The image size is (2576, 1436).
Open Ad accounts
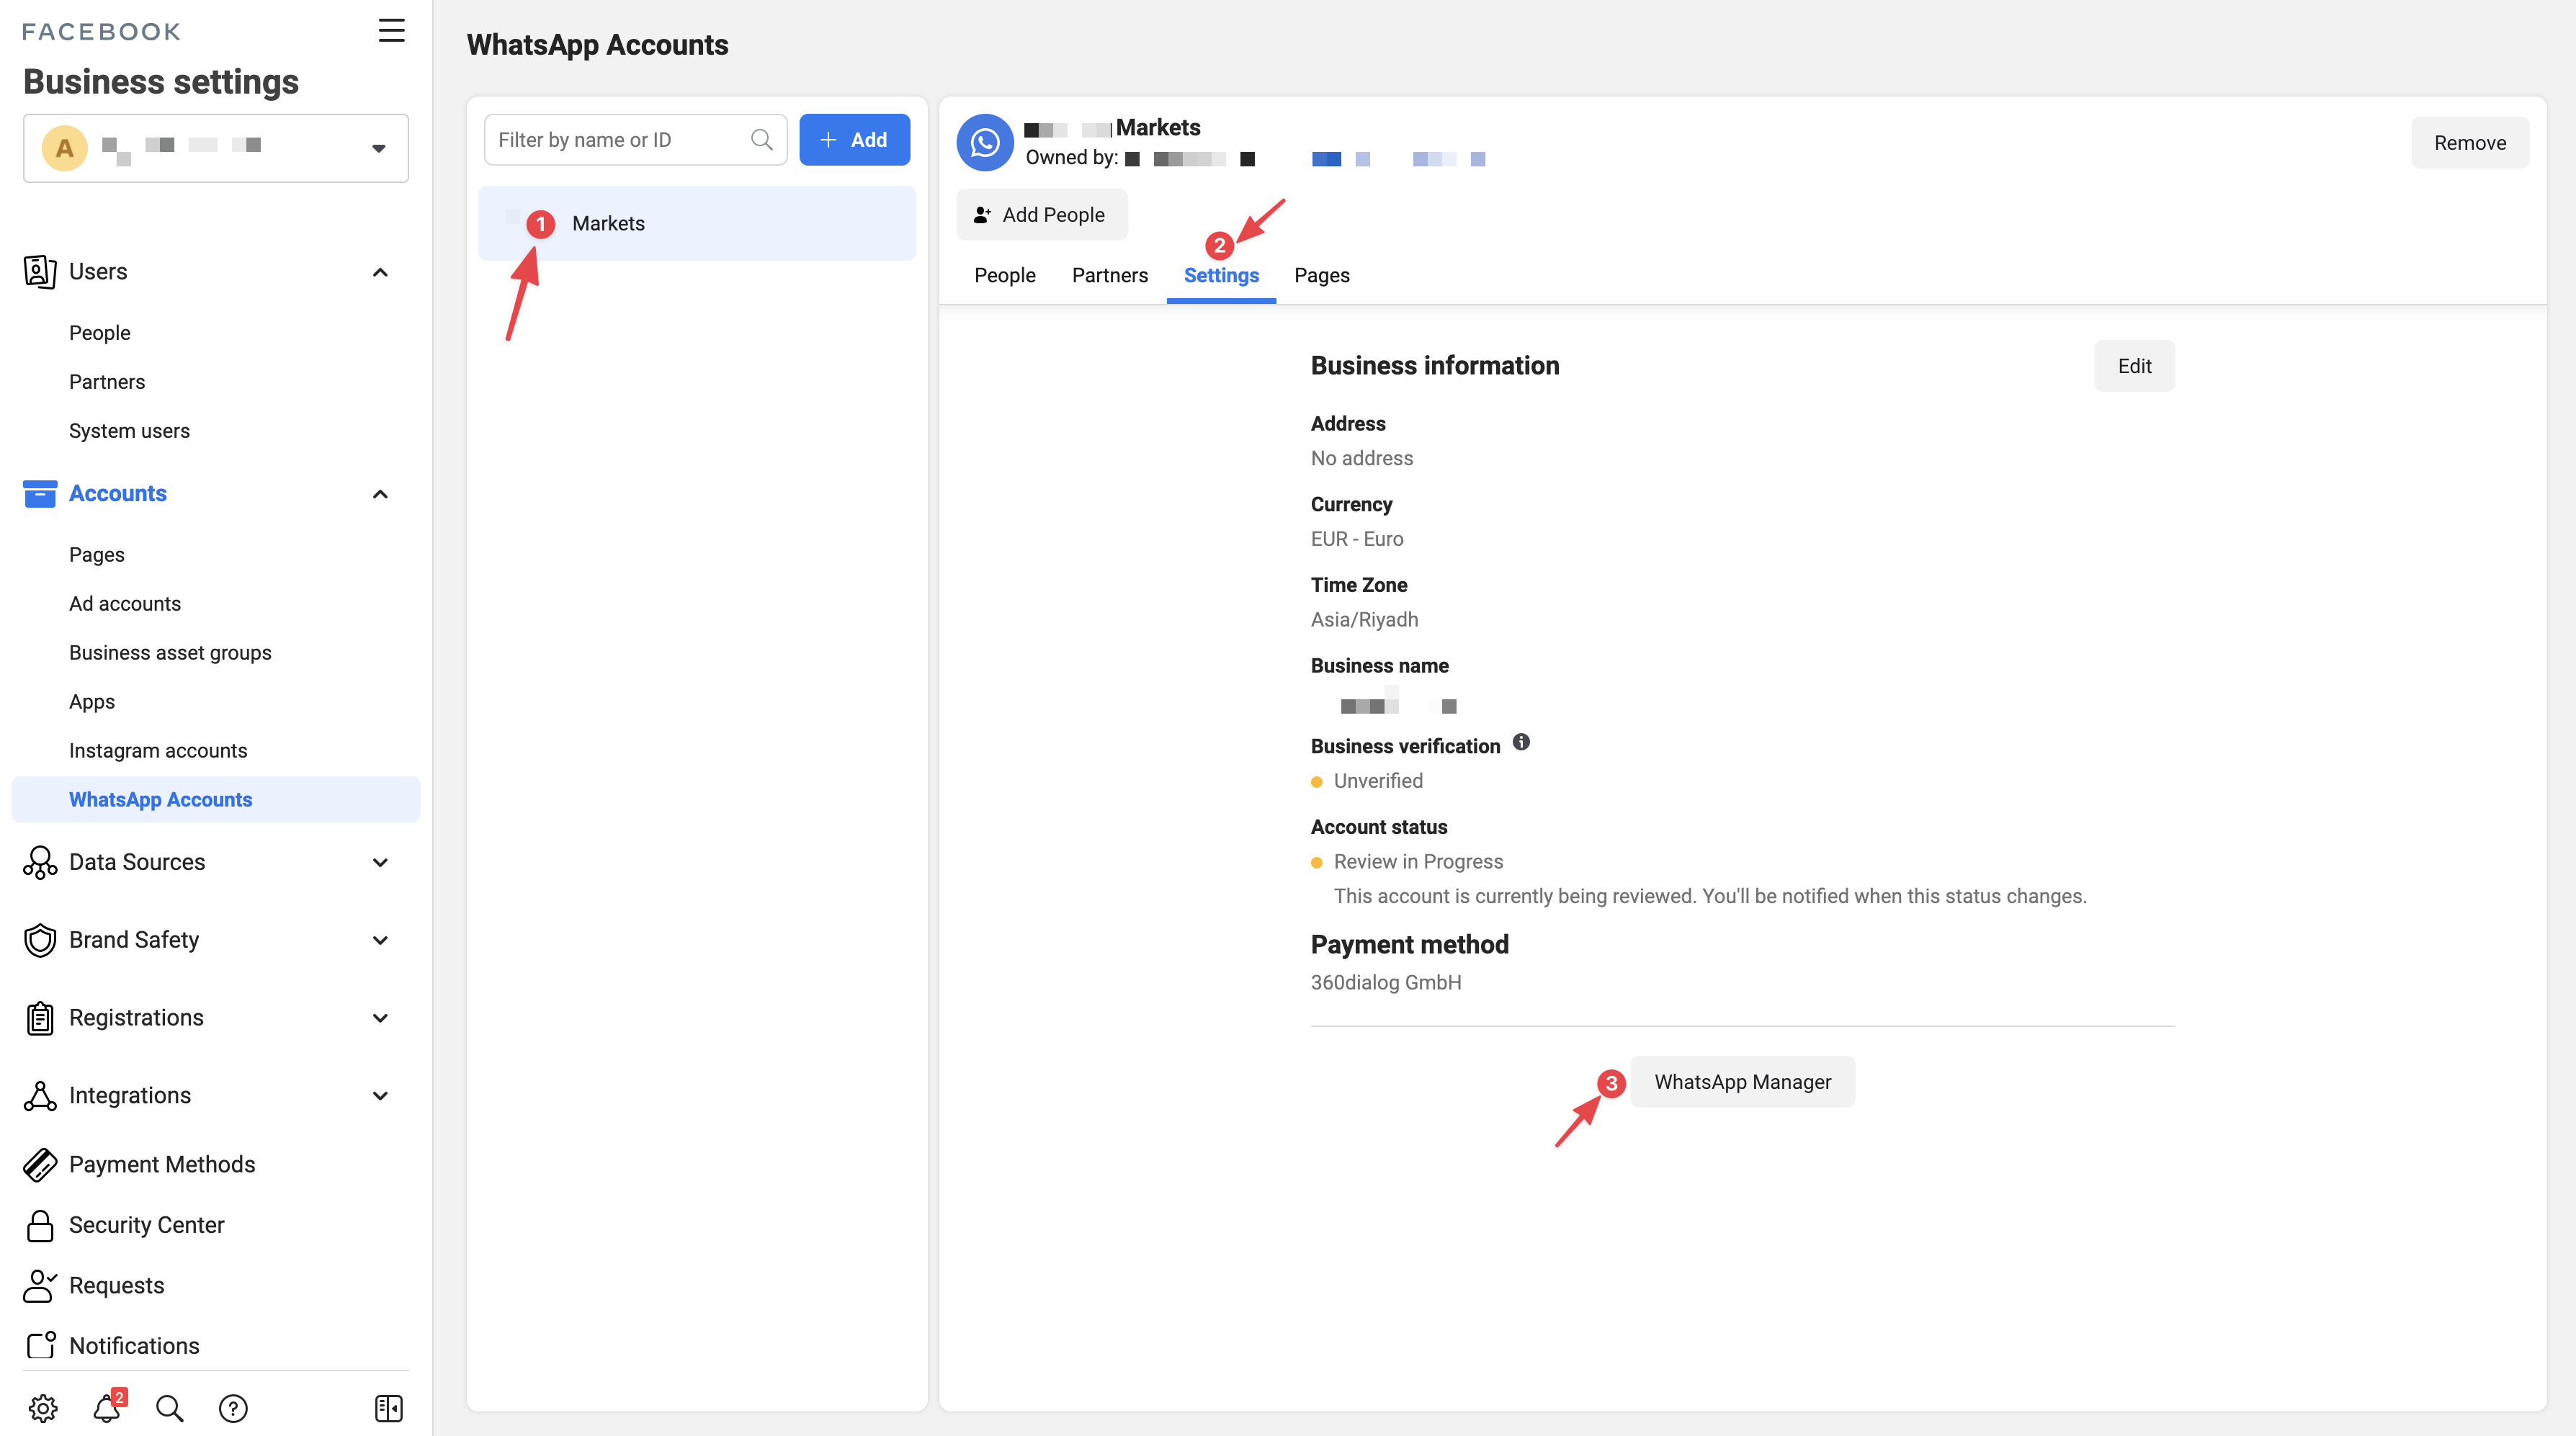click(x=125, y=604)
